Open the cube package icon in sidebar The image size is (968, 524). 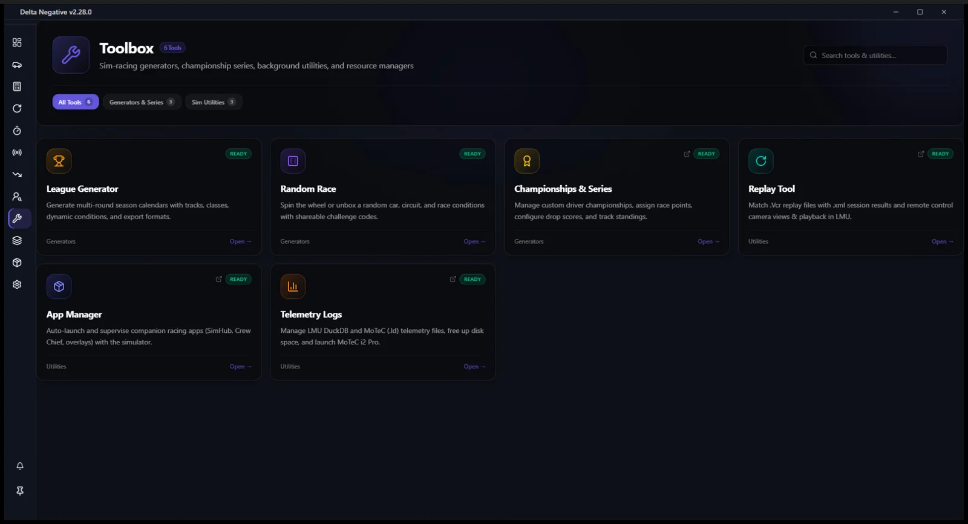(x=17, y=263)
